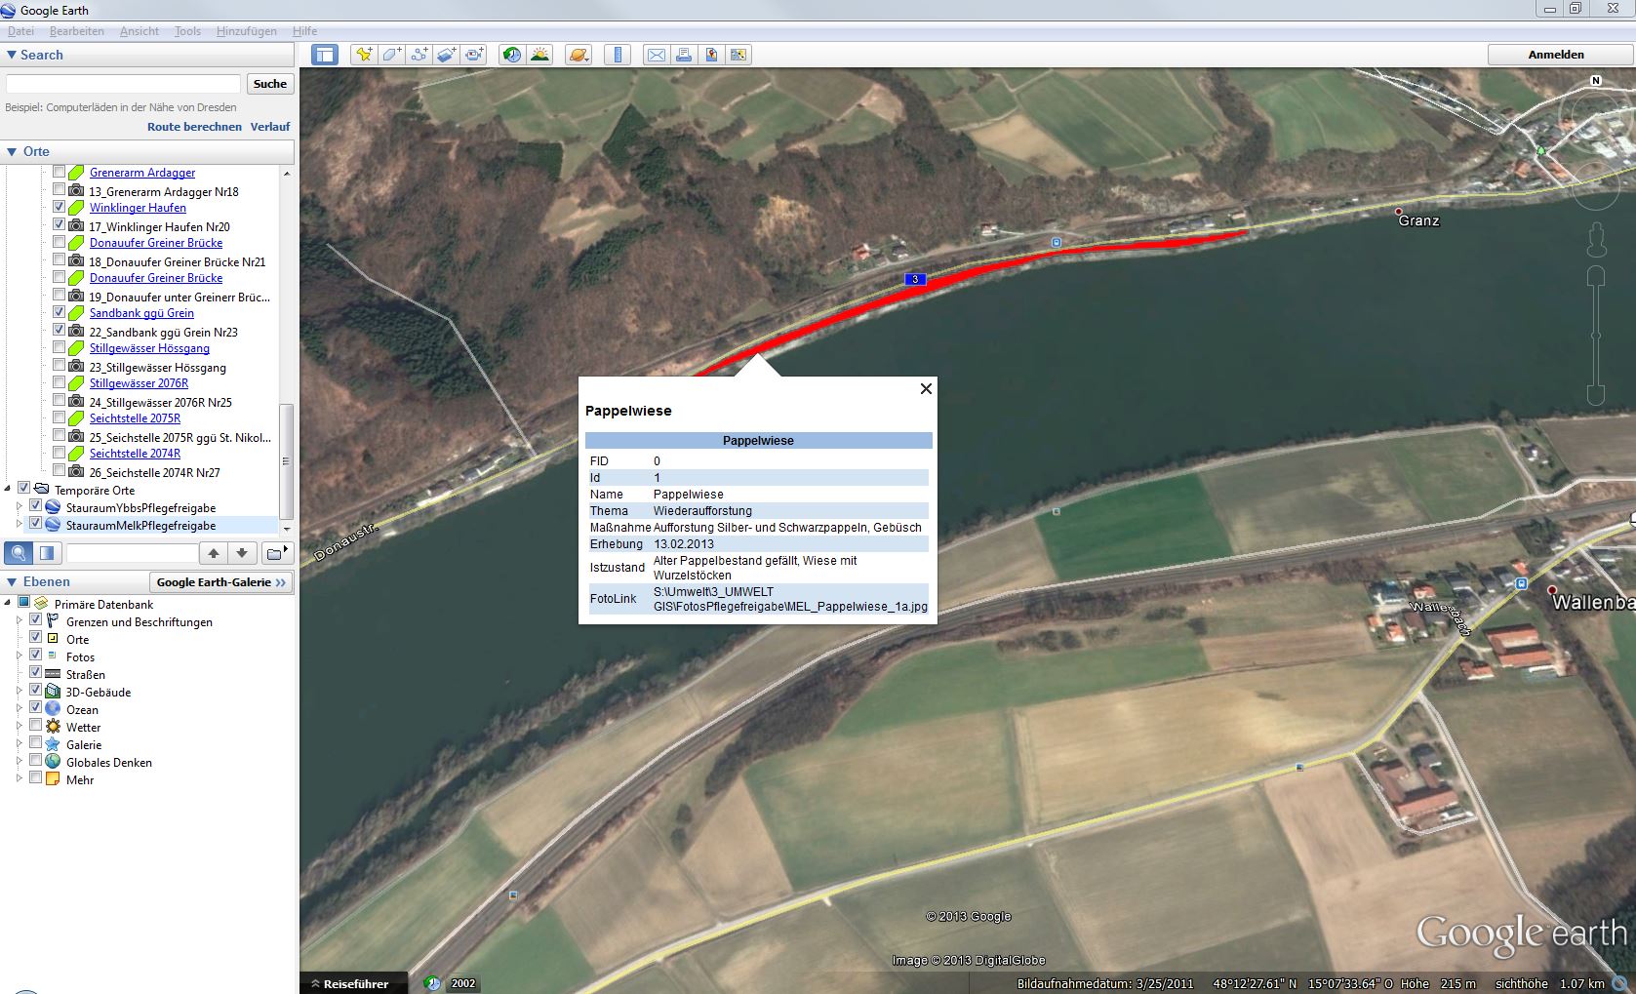Expand the StauraumYbbsPflegefreigabe node
This screenshot has height=994, width=1636.
pos(20,506)
